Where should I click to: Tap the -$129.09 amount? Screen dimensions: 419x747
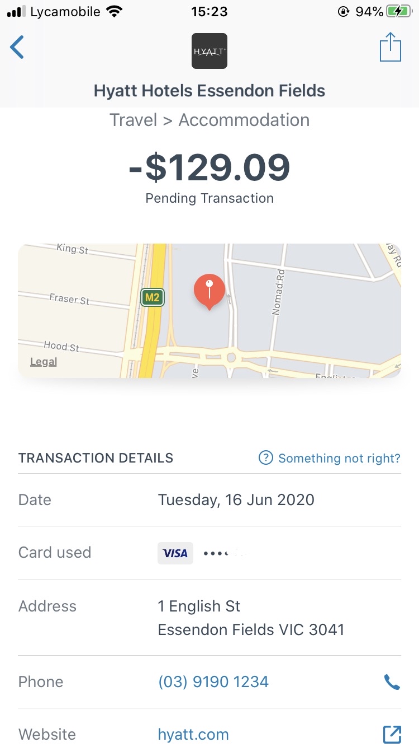[x=209, y=167]
